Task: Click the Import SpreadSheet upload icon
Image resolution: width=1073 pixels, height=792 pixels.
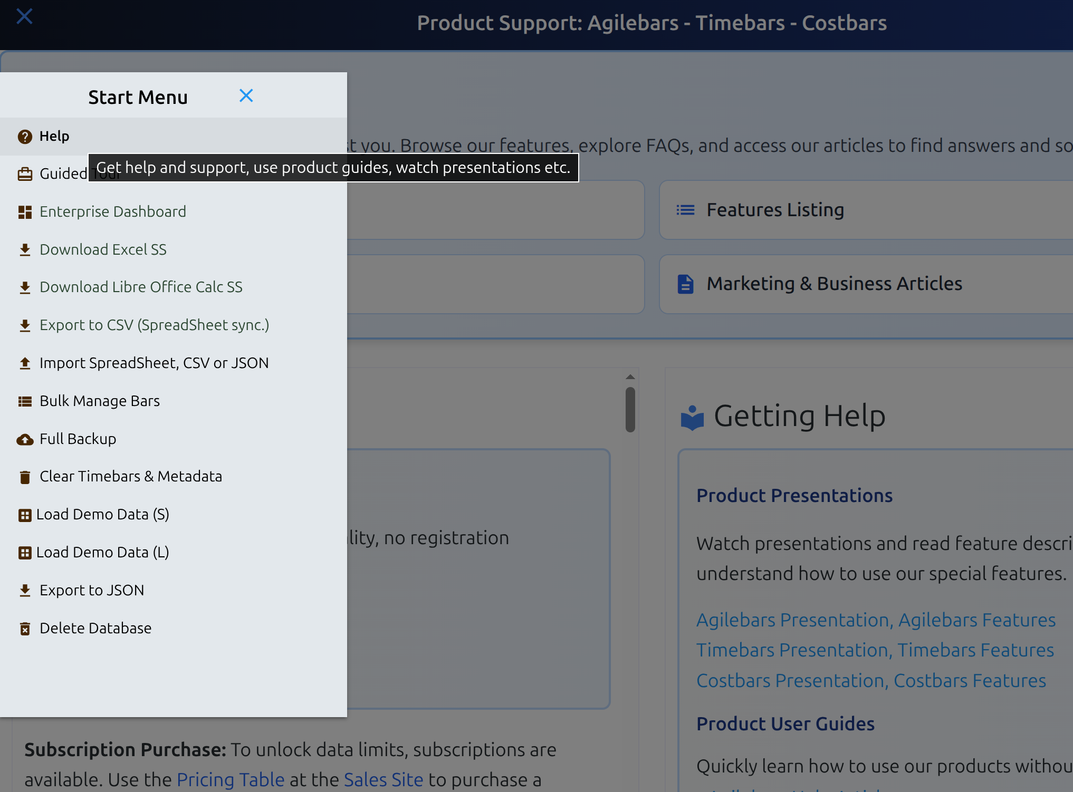Action: [25, 363]
